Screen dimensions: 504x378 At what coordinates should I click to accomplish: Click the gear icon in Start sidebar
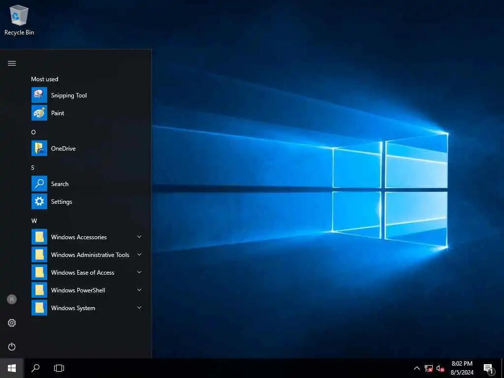pyautogui.click(x=12, y=323)
